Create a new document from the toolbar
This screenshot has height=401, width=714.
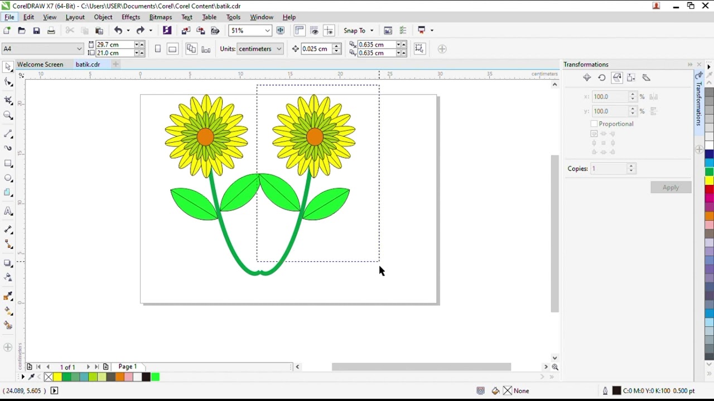tap(7, 31)
